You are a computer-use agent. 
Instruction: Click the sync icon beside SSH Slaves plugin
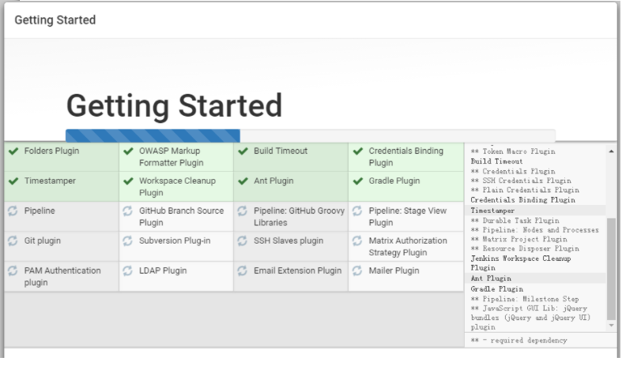click(243, 241)
